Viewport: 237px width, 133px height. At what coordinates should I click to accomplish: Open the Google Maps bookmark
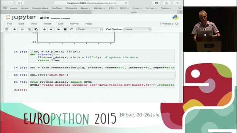40,8
